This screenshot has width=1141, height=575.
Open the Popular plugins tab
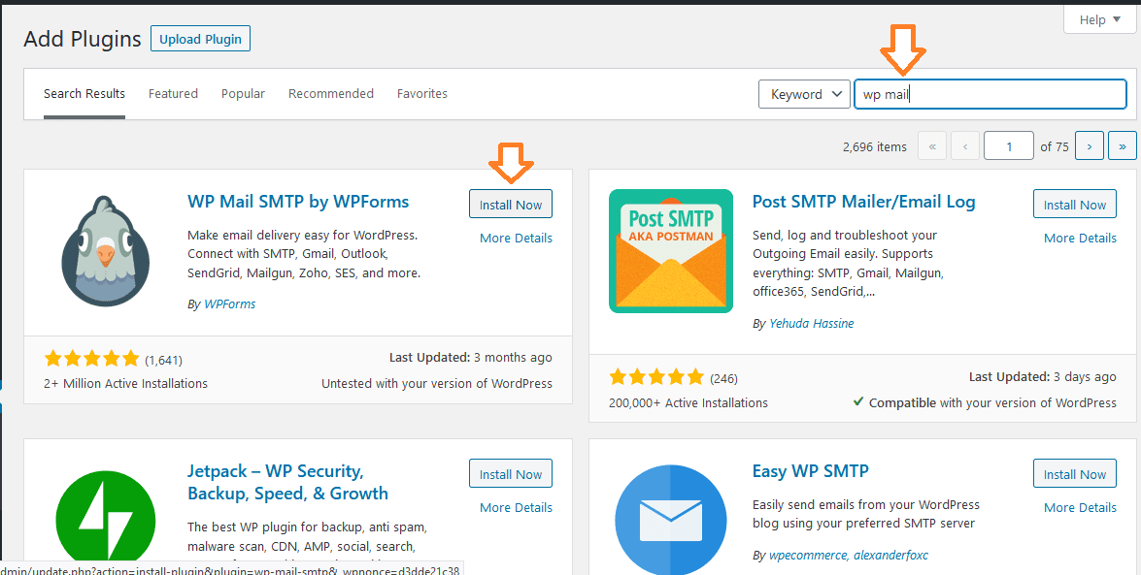(x=243, y=94)
